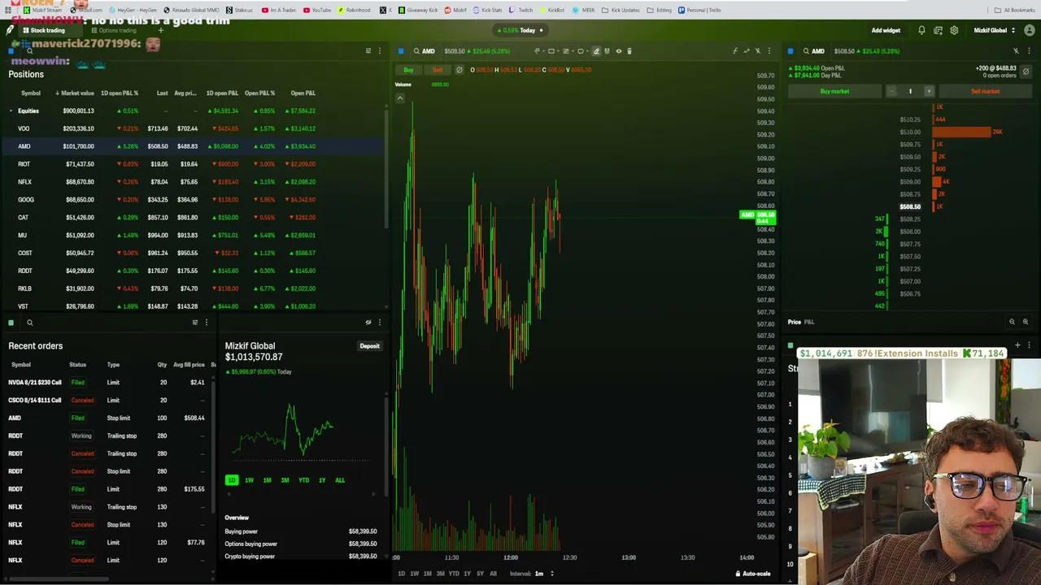Increase order quantity with the plus button
The height and width of the screenshot is (585, 1041).
929,91
